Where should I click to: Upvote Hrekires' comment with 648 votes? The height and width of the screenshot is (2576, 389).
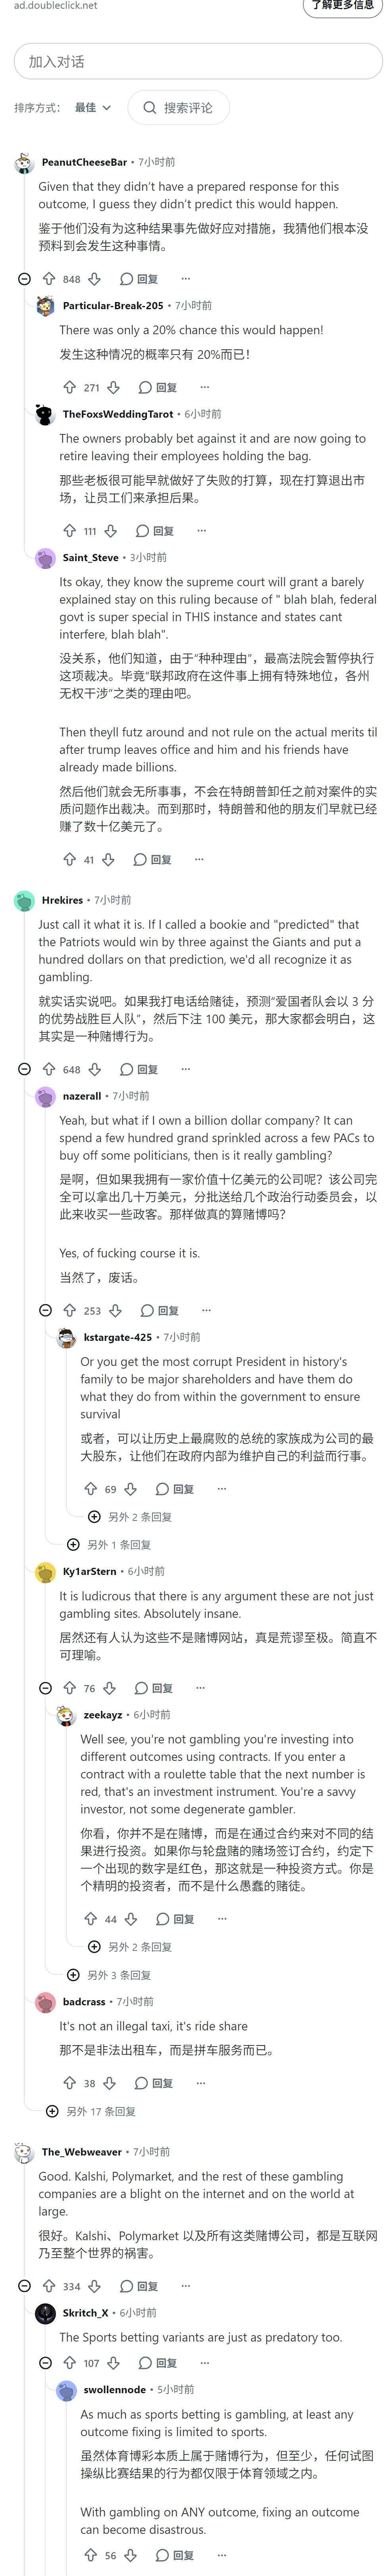click(49, 1069)
